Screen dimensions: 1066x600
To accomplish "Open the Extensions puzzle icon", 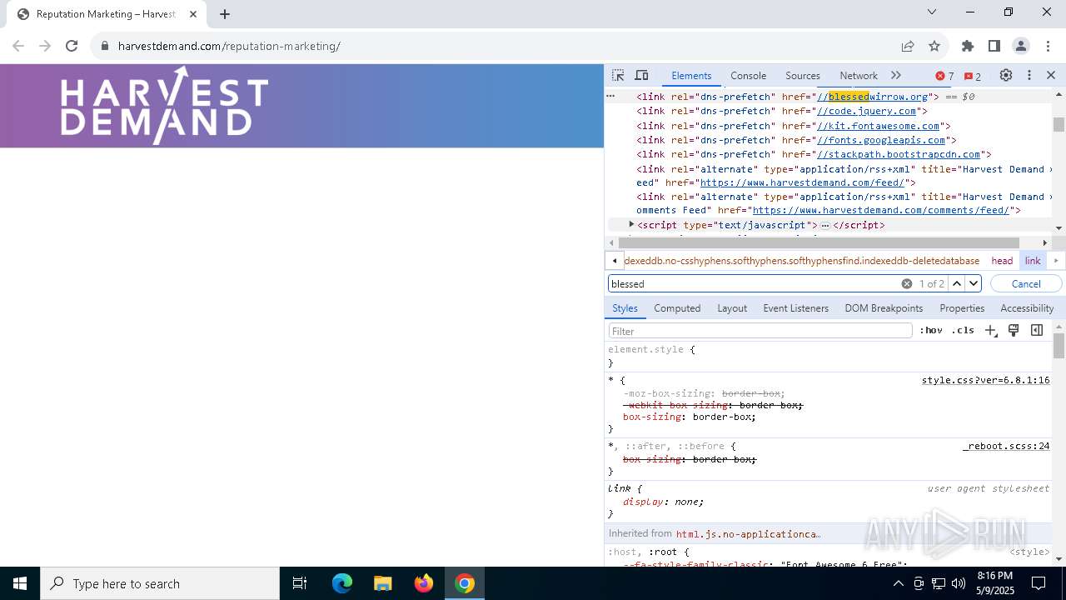I will click(x=968, y=46).
